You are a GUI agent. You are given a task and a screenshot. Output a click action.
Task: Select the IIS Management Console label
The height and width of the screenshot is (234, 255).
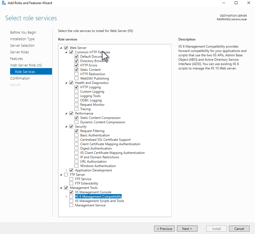click(x=93, y=192)
